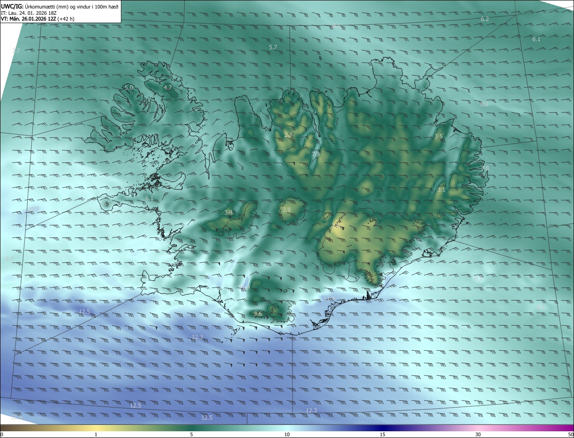Viewport: 574px width, 438px height.
Task: Pick the yellow color band above the 1 tick
Action: tap(96, 428)
